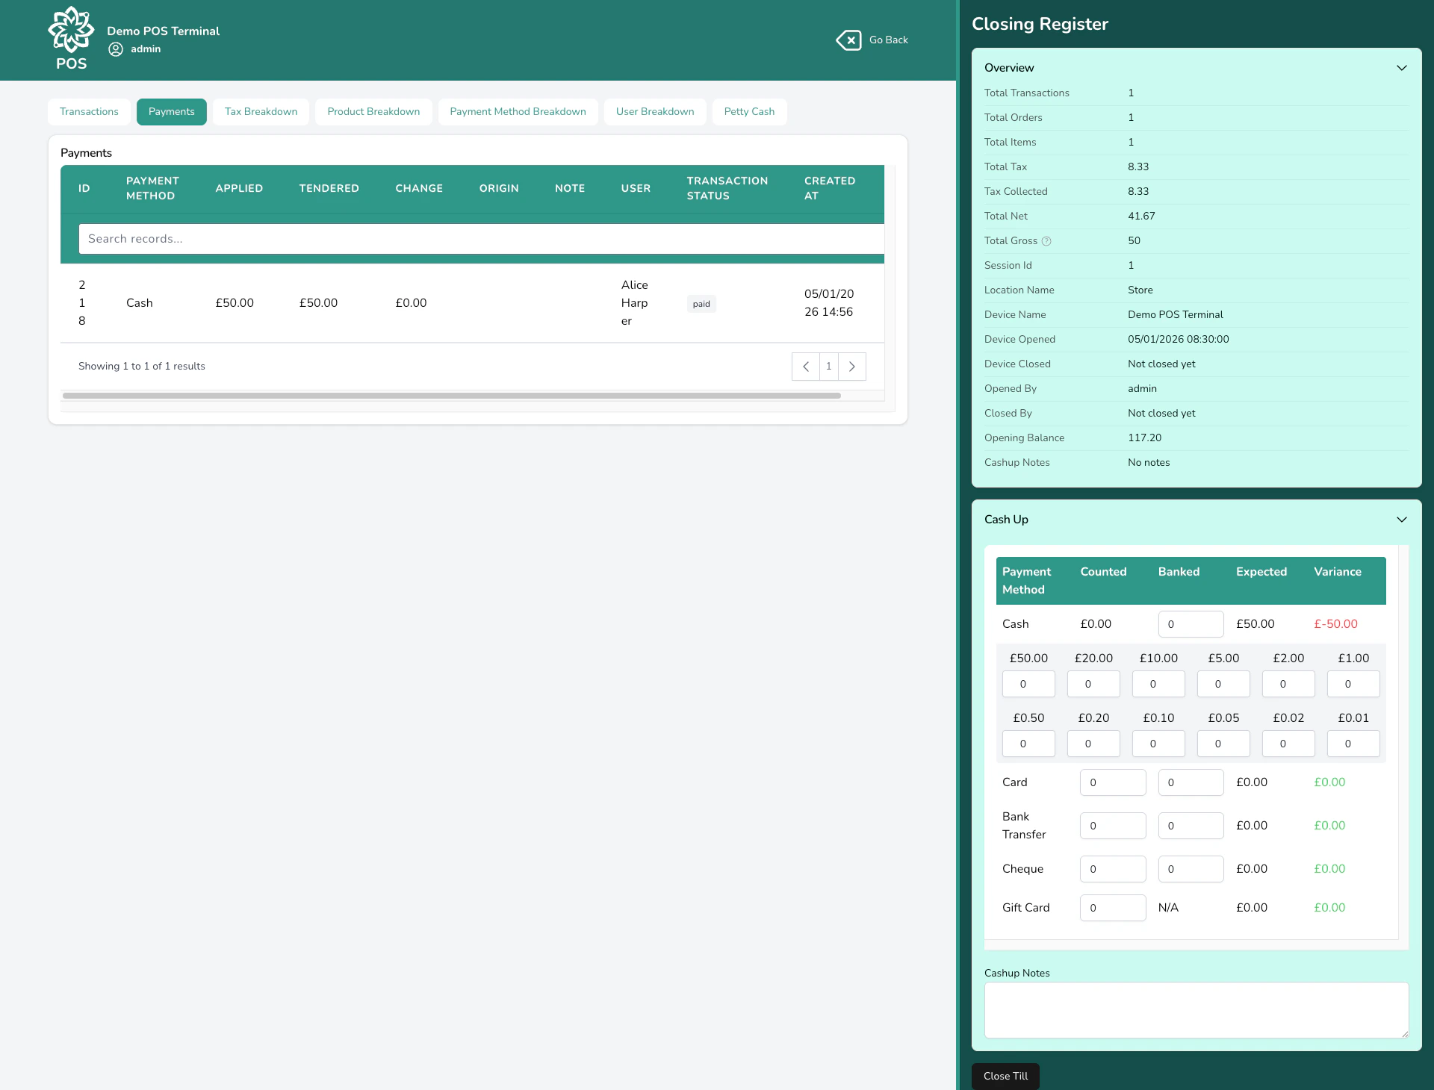Click the Go Back icon
The height and width of the screenshot is (1090, 1434).
849,40
